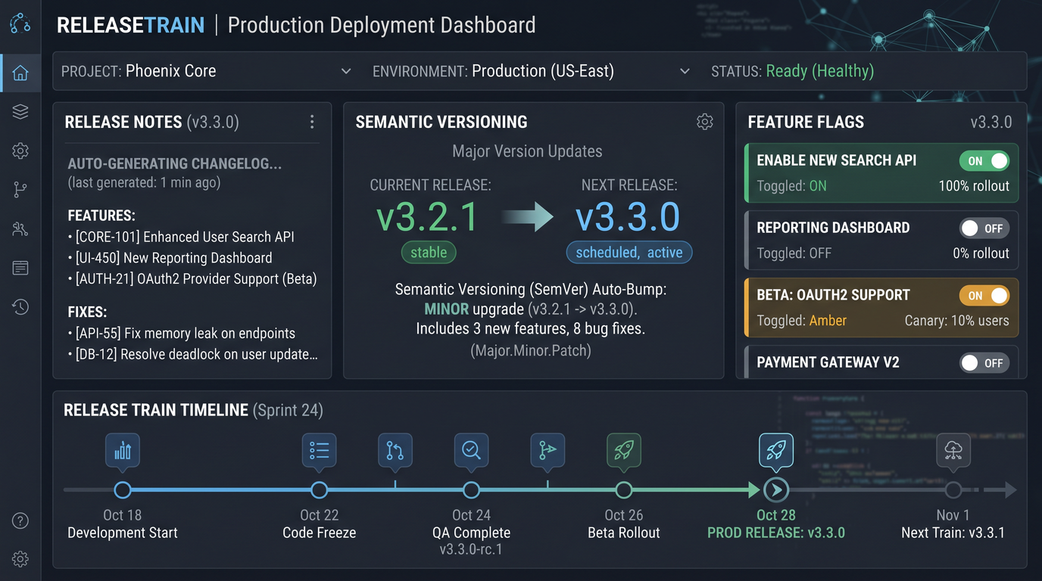Click Feature Flags v3.3.0 version label

(991, 122)
